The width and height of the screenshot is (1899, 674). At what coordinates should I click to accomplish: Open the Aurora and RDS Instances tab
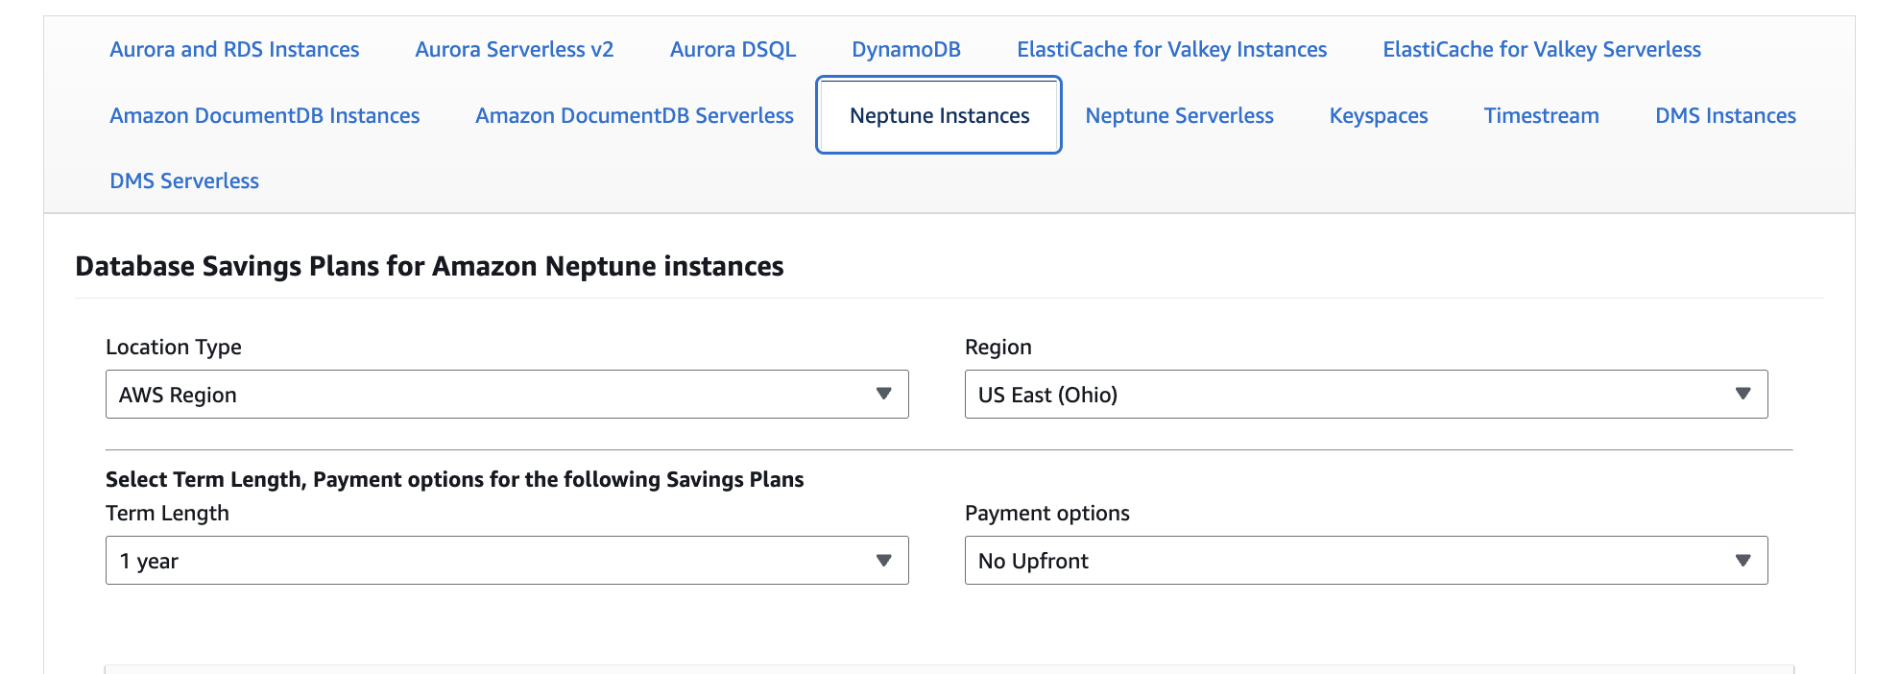234,50
